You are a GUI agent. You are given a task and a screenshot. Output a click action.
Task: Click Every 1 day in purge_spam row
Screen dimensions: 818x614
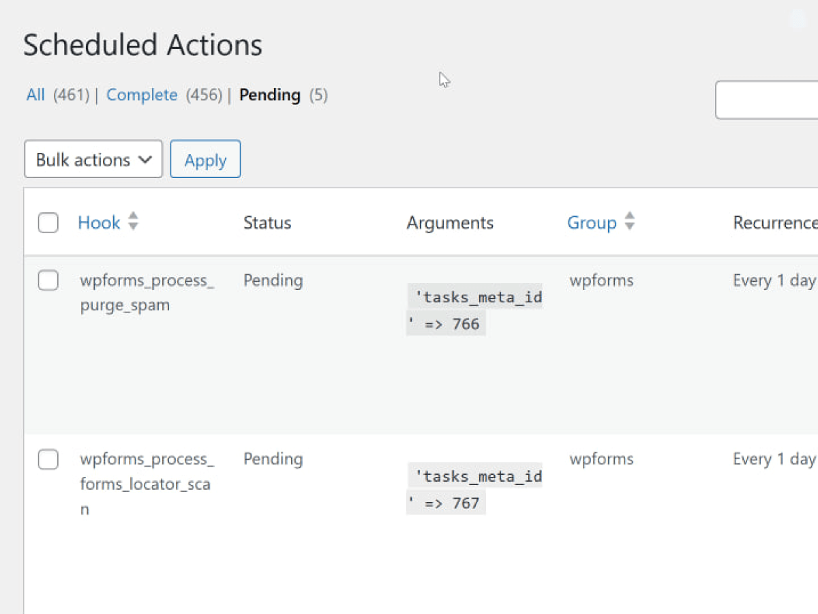(774, 280)
